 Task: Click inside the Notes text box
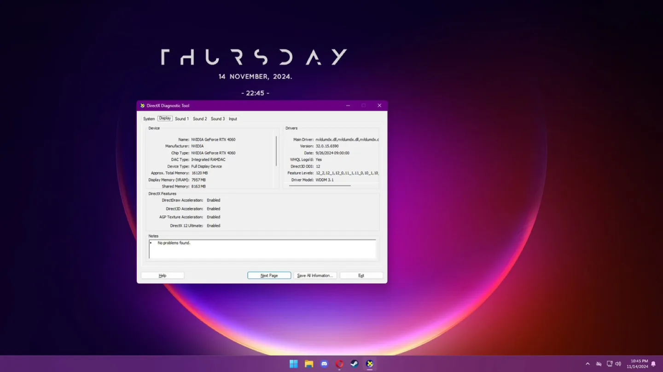262,249
